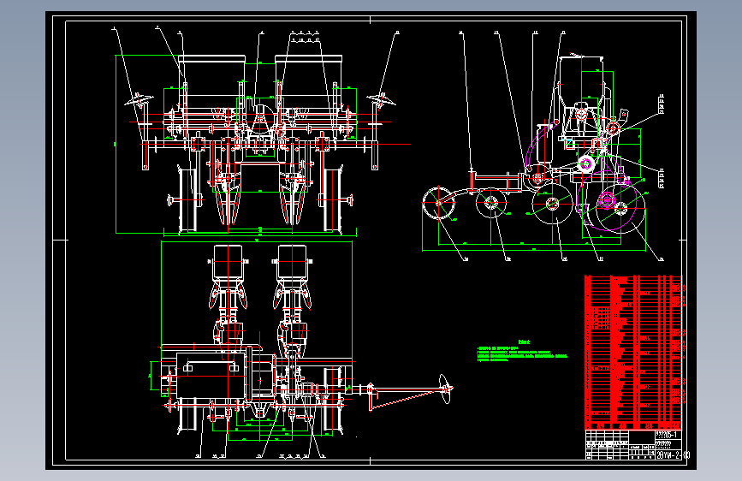Select the green technical requirements note block
The width and height of the screenshot is (742, 481).
pyautogui.click(x=522, y=352)
